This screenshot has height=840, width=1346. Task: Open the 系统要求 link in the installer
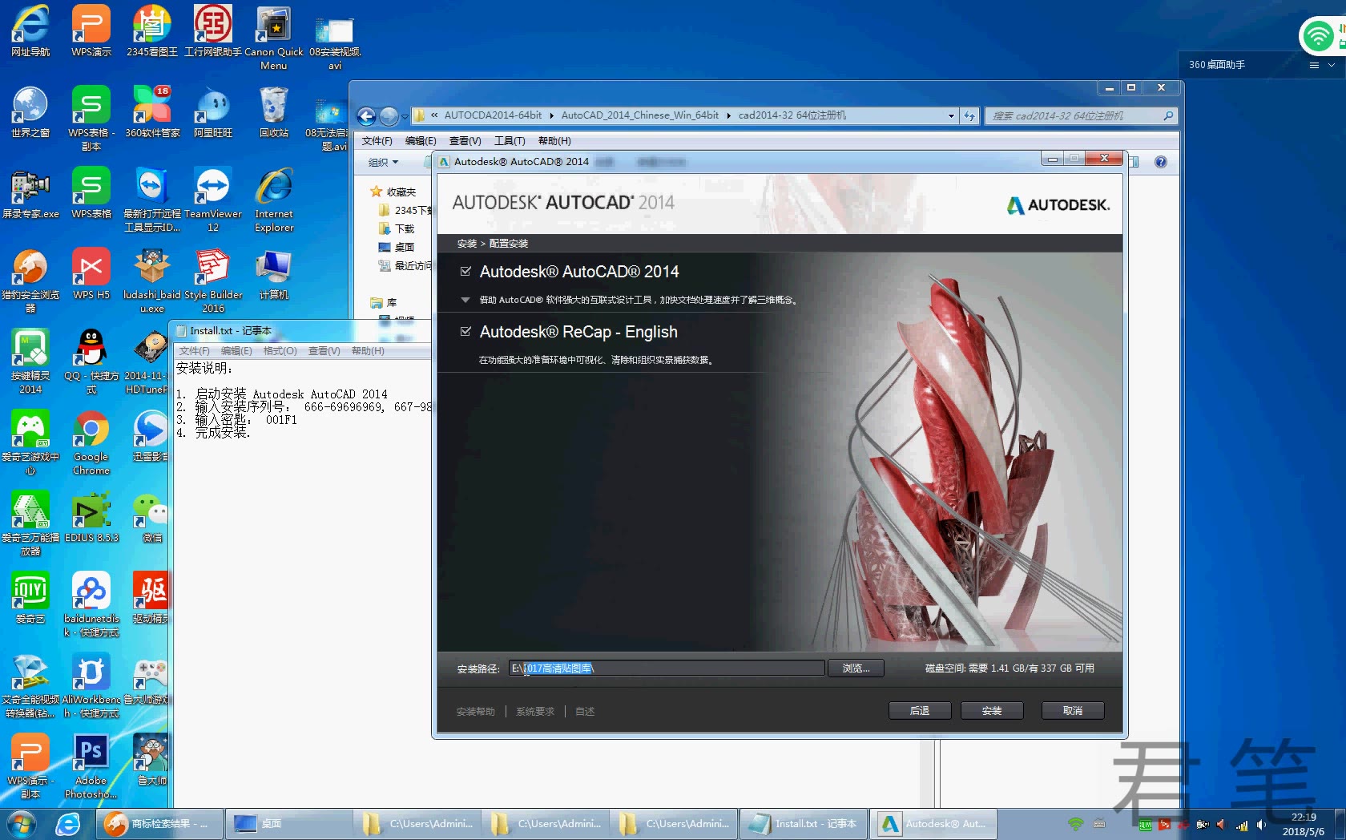click(x=534, y=711)
